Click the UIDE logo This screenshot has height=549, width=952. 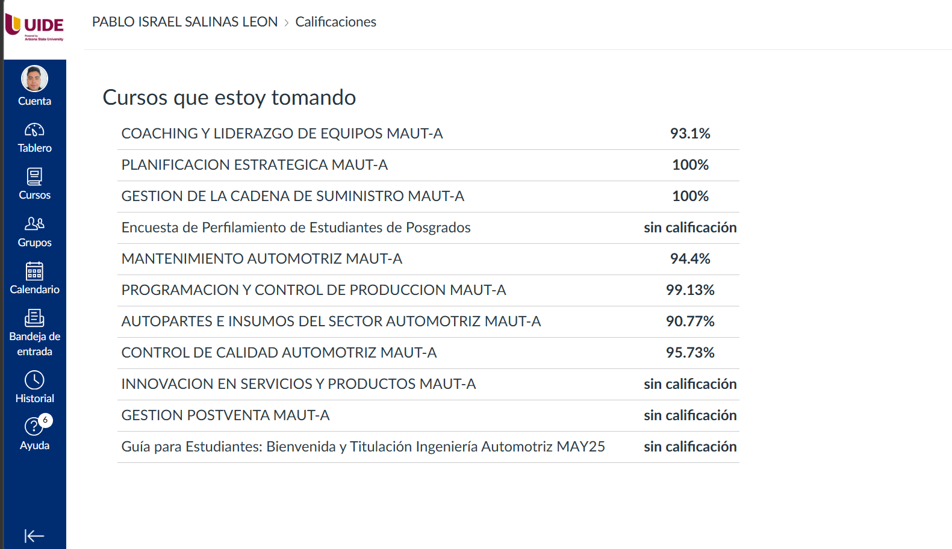pyautogui.click(x=35, y=27)
